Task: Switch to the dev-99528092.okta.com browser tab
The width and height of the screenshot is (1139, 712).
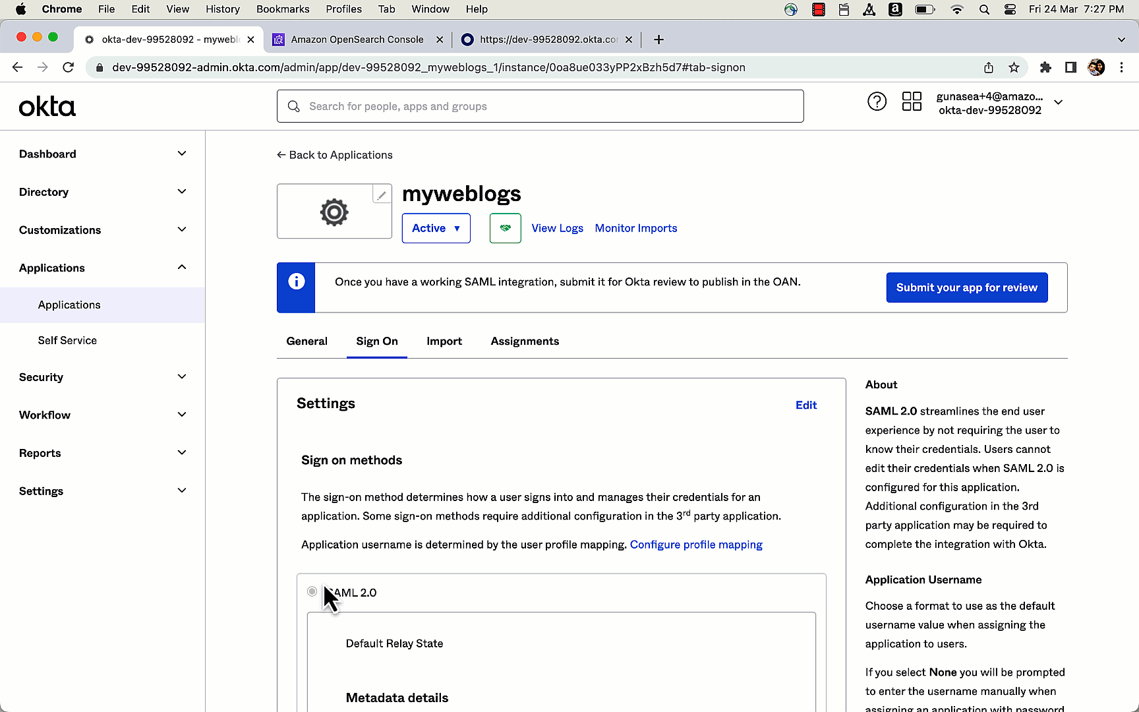Action: coord(547,40)
